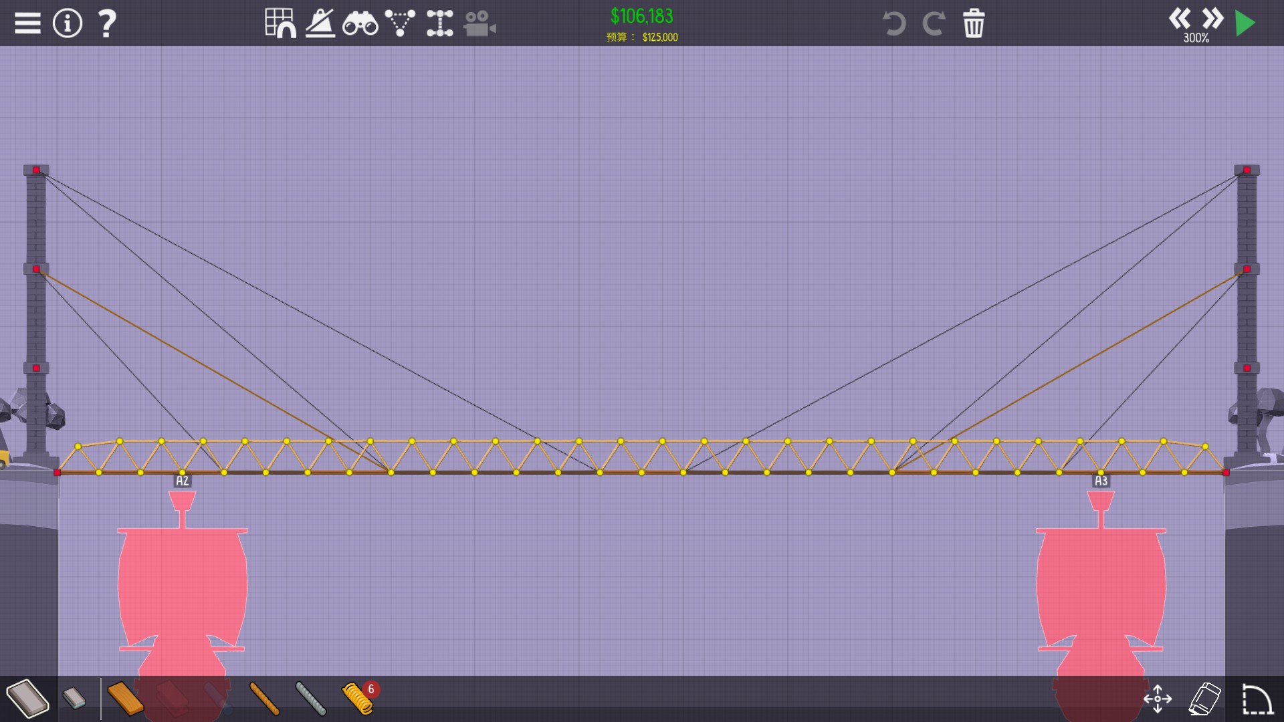The width and height of the screenshot is (1284, 722).
Task: Pick the yellow spring material
Action: [x=358, y=699]
